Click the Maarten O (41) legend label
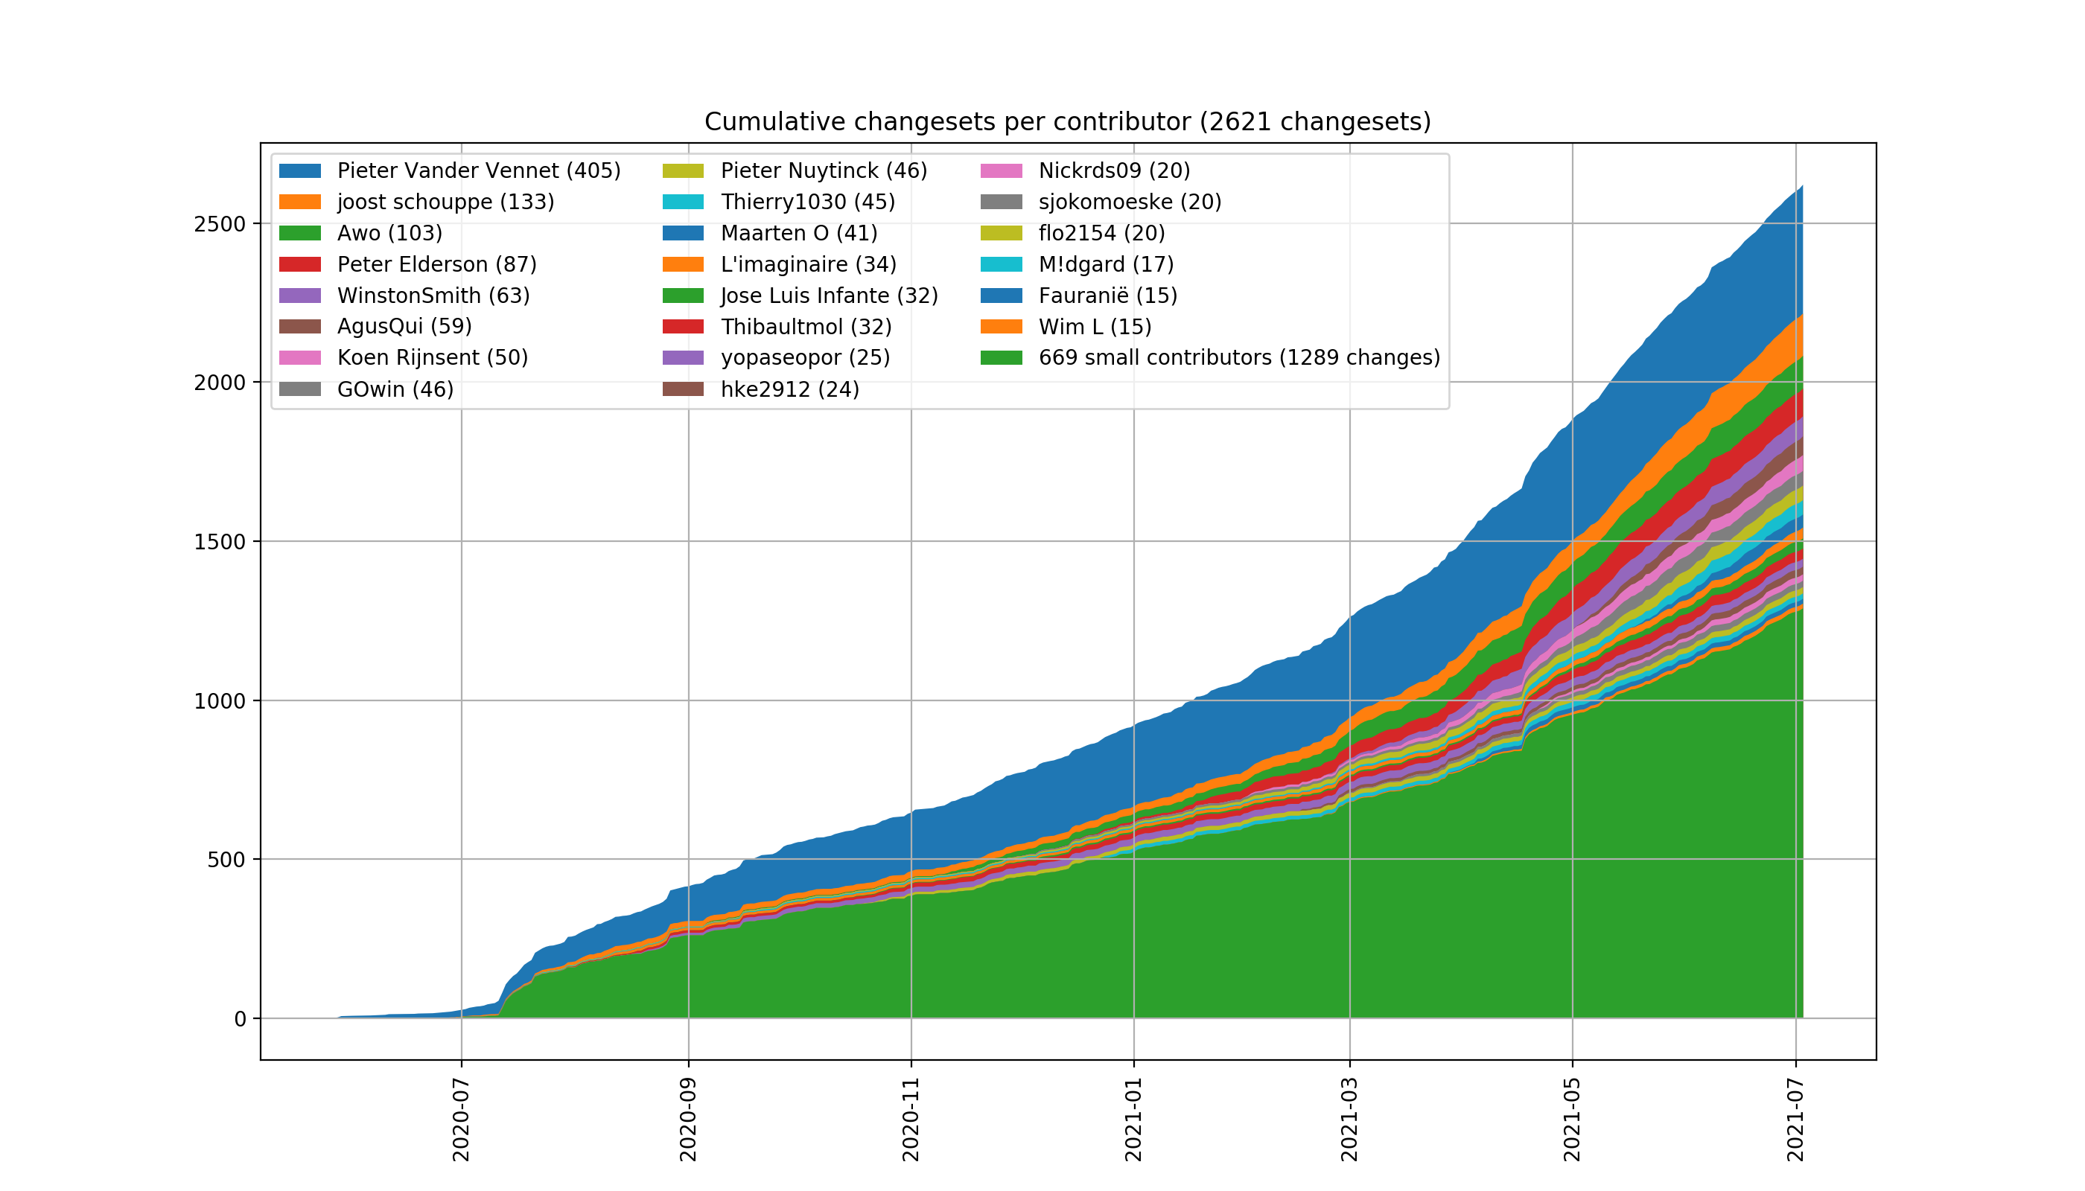The width and height of the screenshot is (2085, 1191). tap(799, 233)
